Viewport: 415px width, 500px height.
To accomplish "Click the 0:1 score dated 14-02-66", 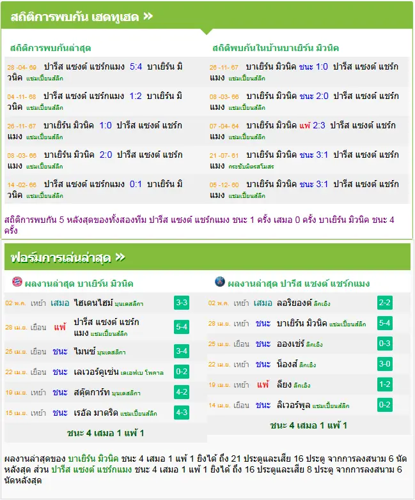I will coord(136,184).
